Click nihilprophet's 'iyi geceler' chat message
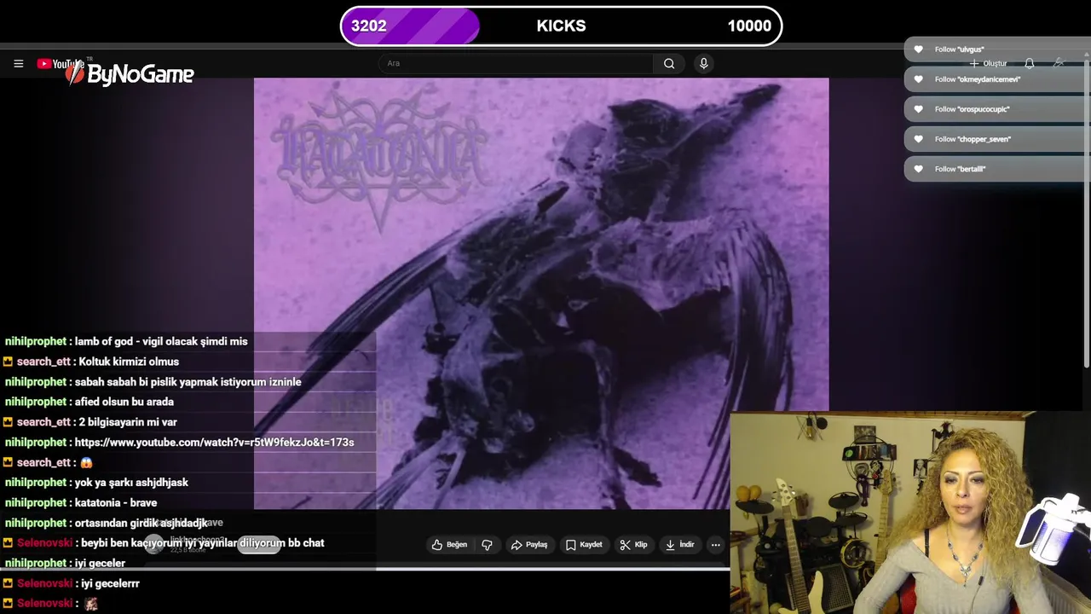This screenshot has width=1091, height=614. pyautogui.click(x=100, y=563)
